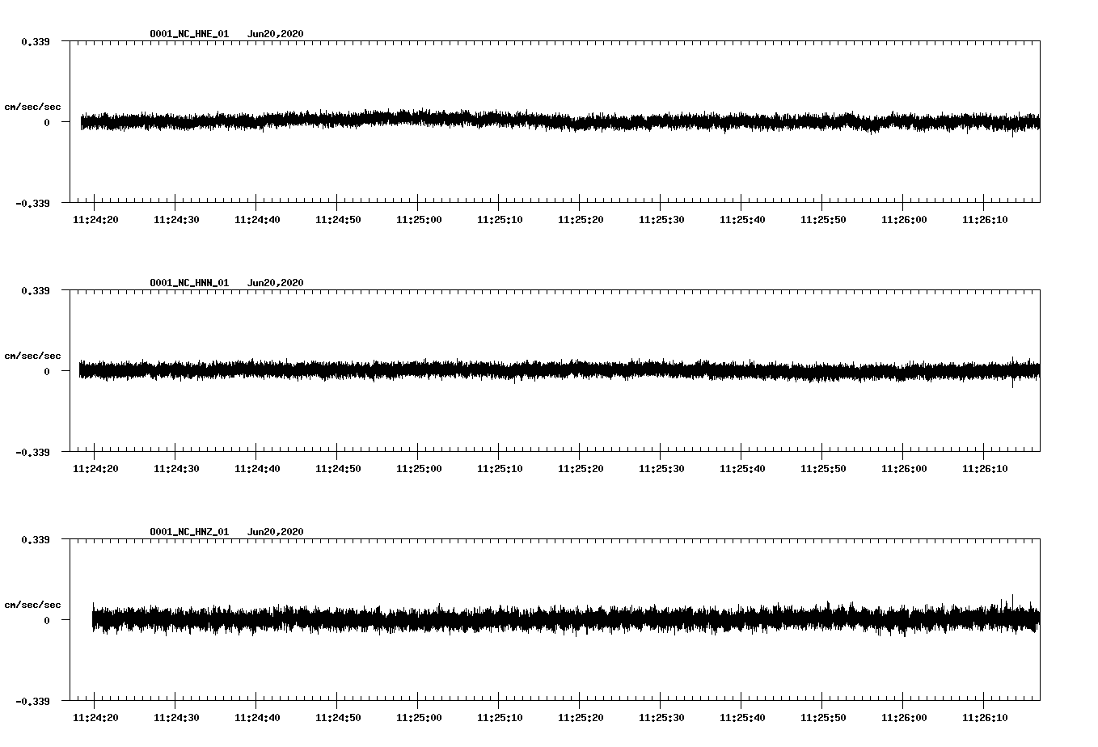Click the HNN waveform trace
Image resolution: width=1098 pixels, height=747 pixels.
[560, 370]
